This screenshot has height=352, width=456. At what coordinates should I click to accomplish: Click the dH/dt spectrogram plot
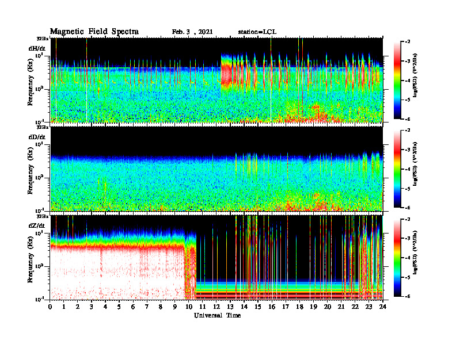tap(216, 80)
